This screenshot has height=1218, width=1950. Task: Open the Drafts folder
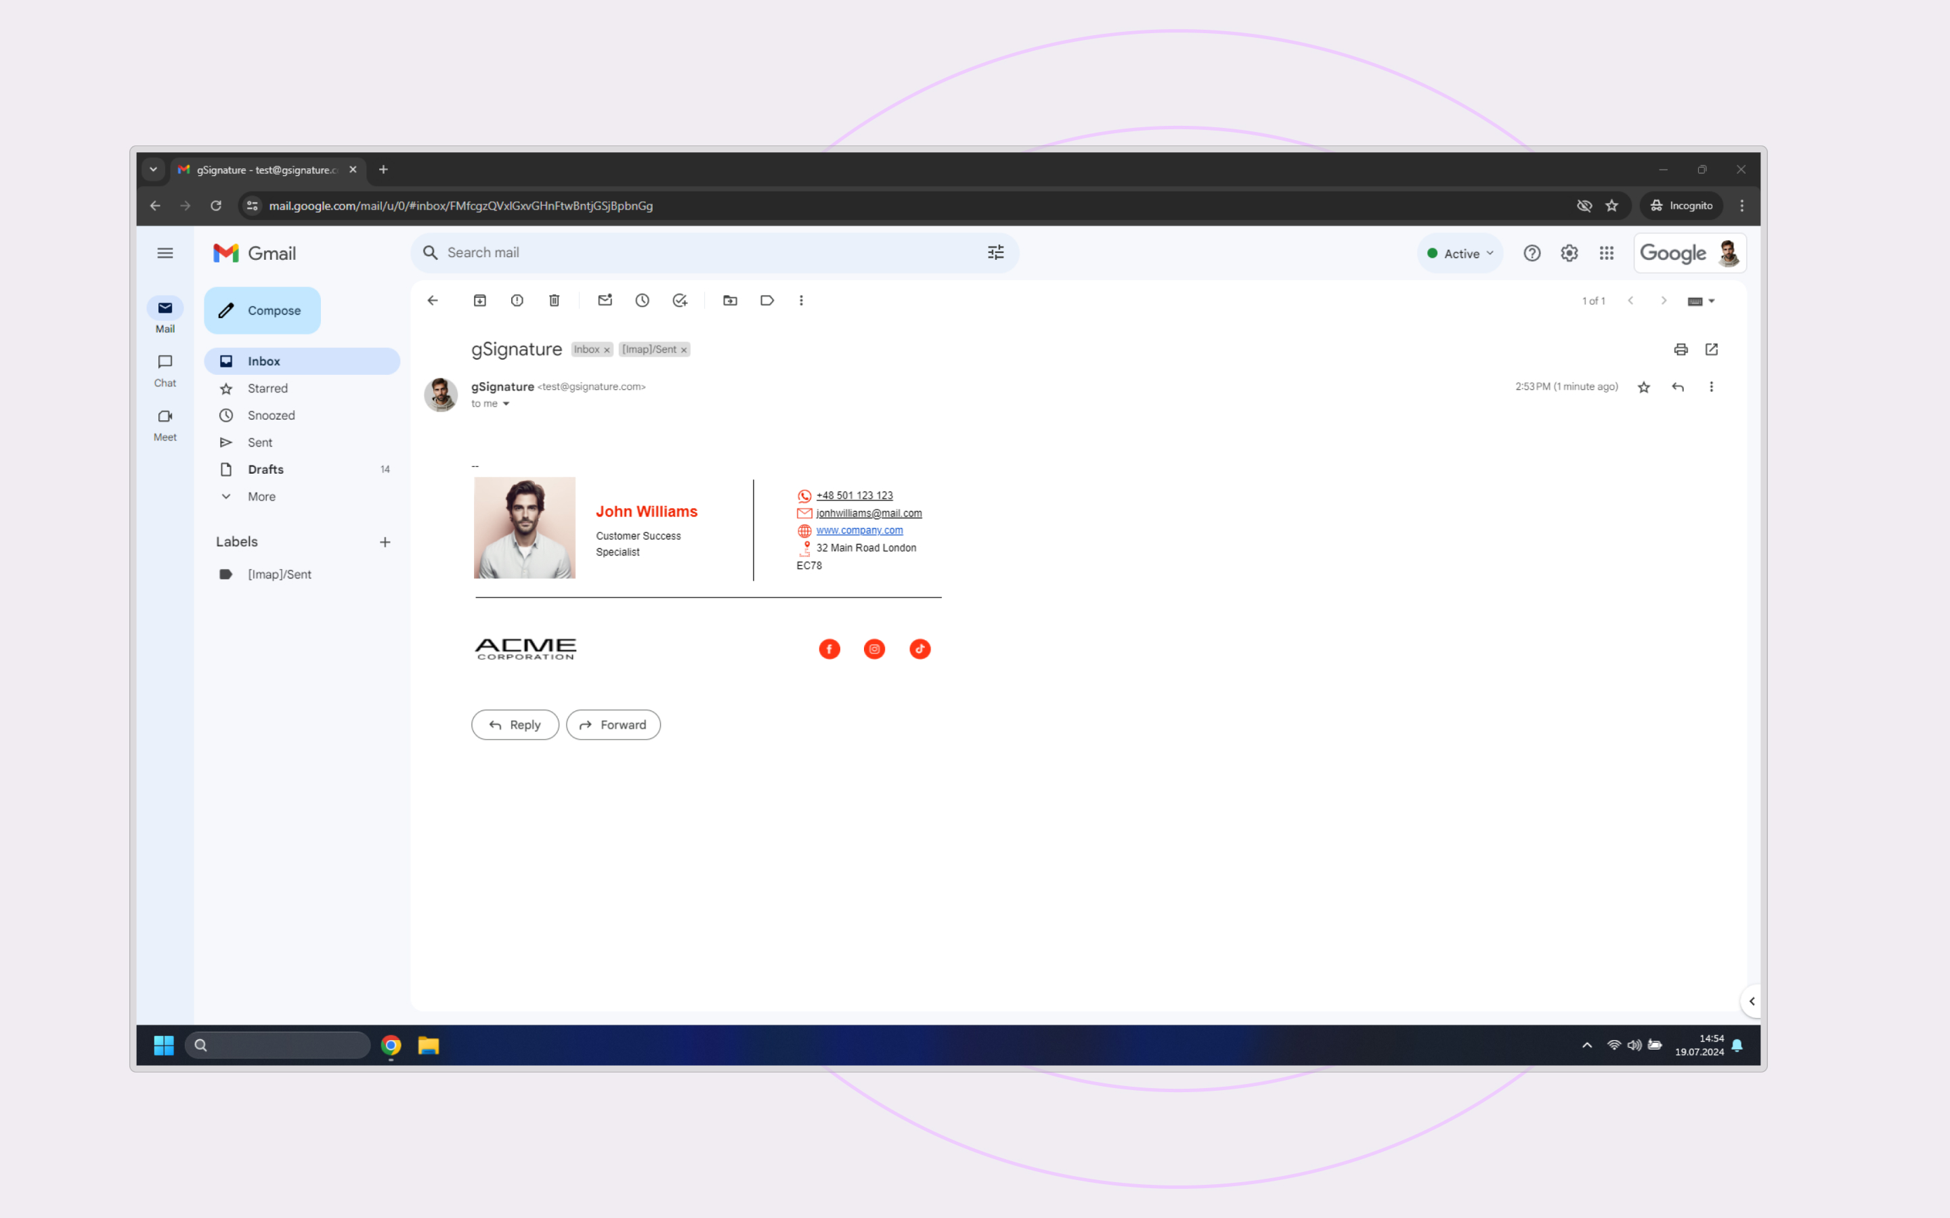[302, 470]
